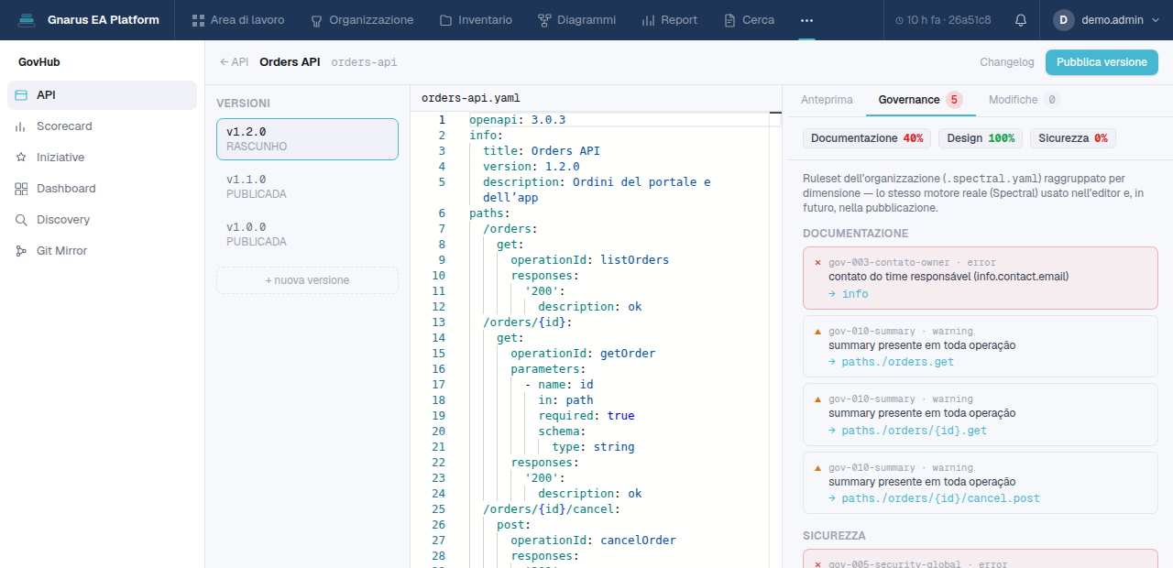
Task: Click the Dashboard grid icon
Action: 21,189
